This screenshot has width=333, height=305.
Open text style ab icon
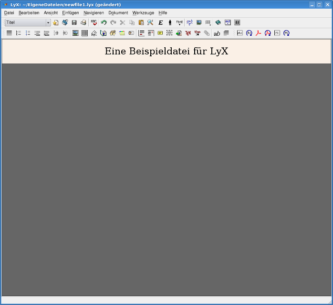[x=217, y=33]
